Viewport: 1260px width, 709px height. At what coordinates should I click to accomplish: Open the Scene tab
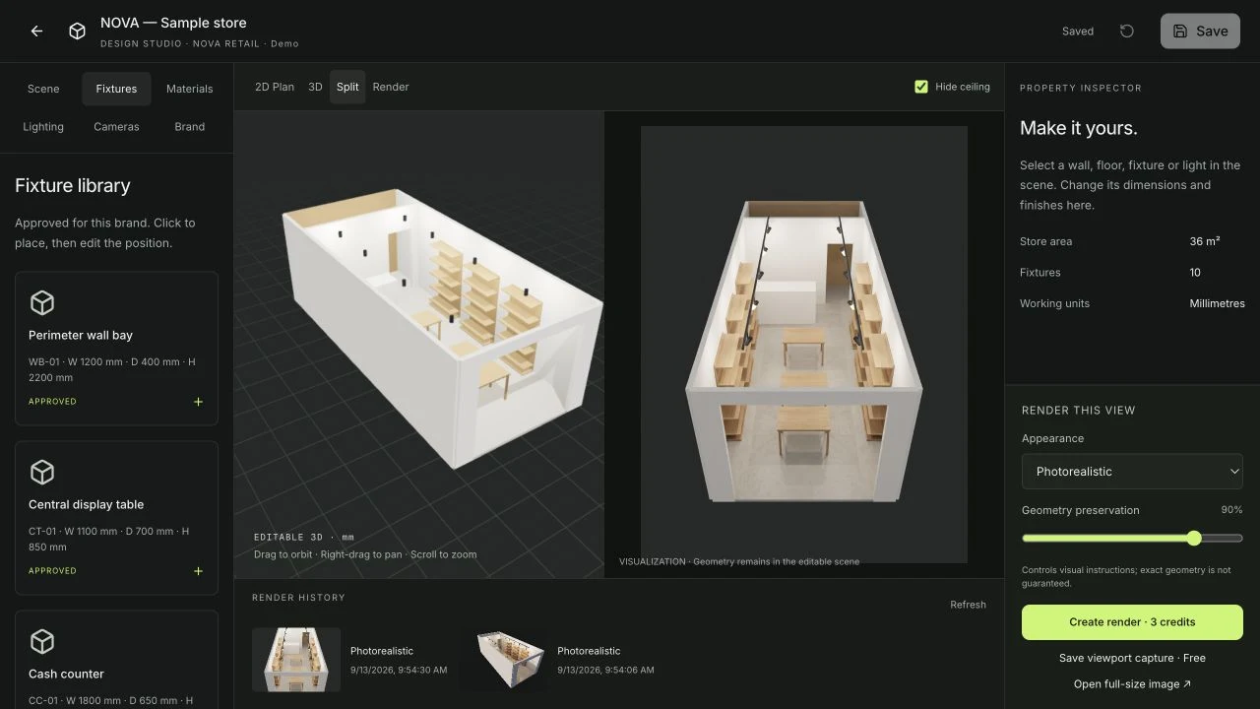[x=43, y=89]
